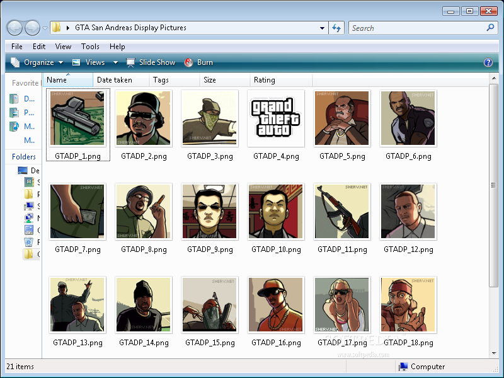
Task: Sort by the Name column header
Action: pos(68,80)
